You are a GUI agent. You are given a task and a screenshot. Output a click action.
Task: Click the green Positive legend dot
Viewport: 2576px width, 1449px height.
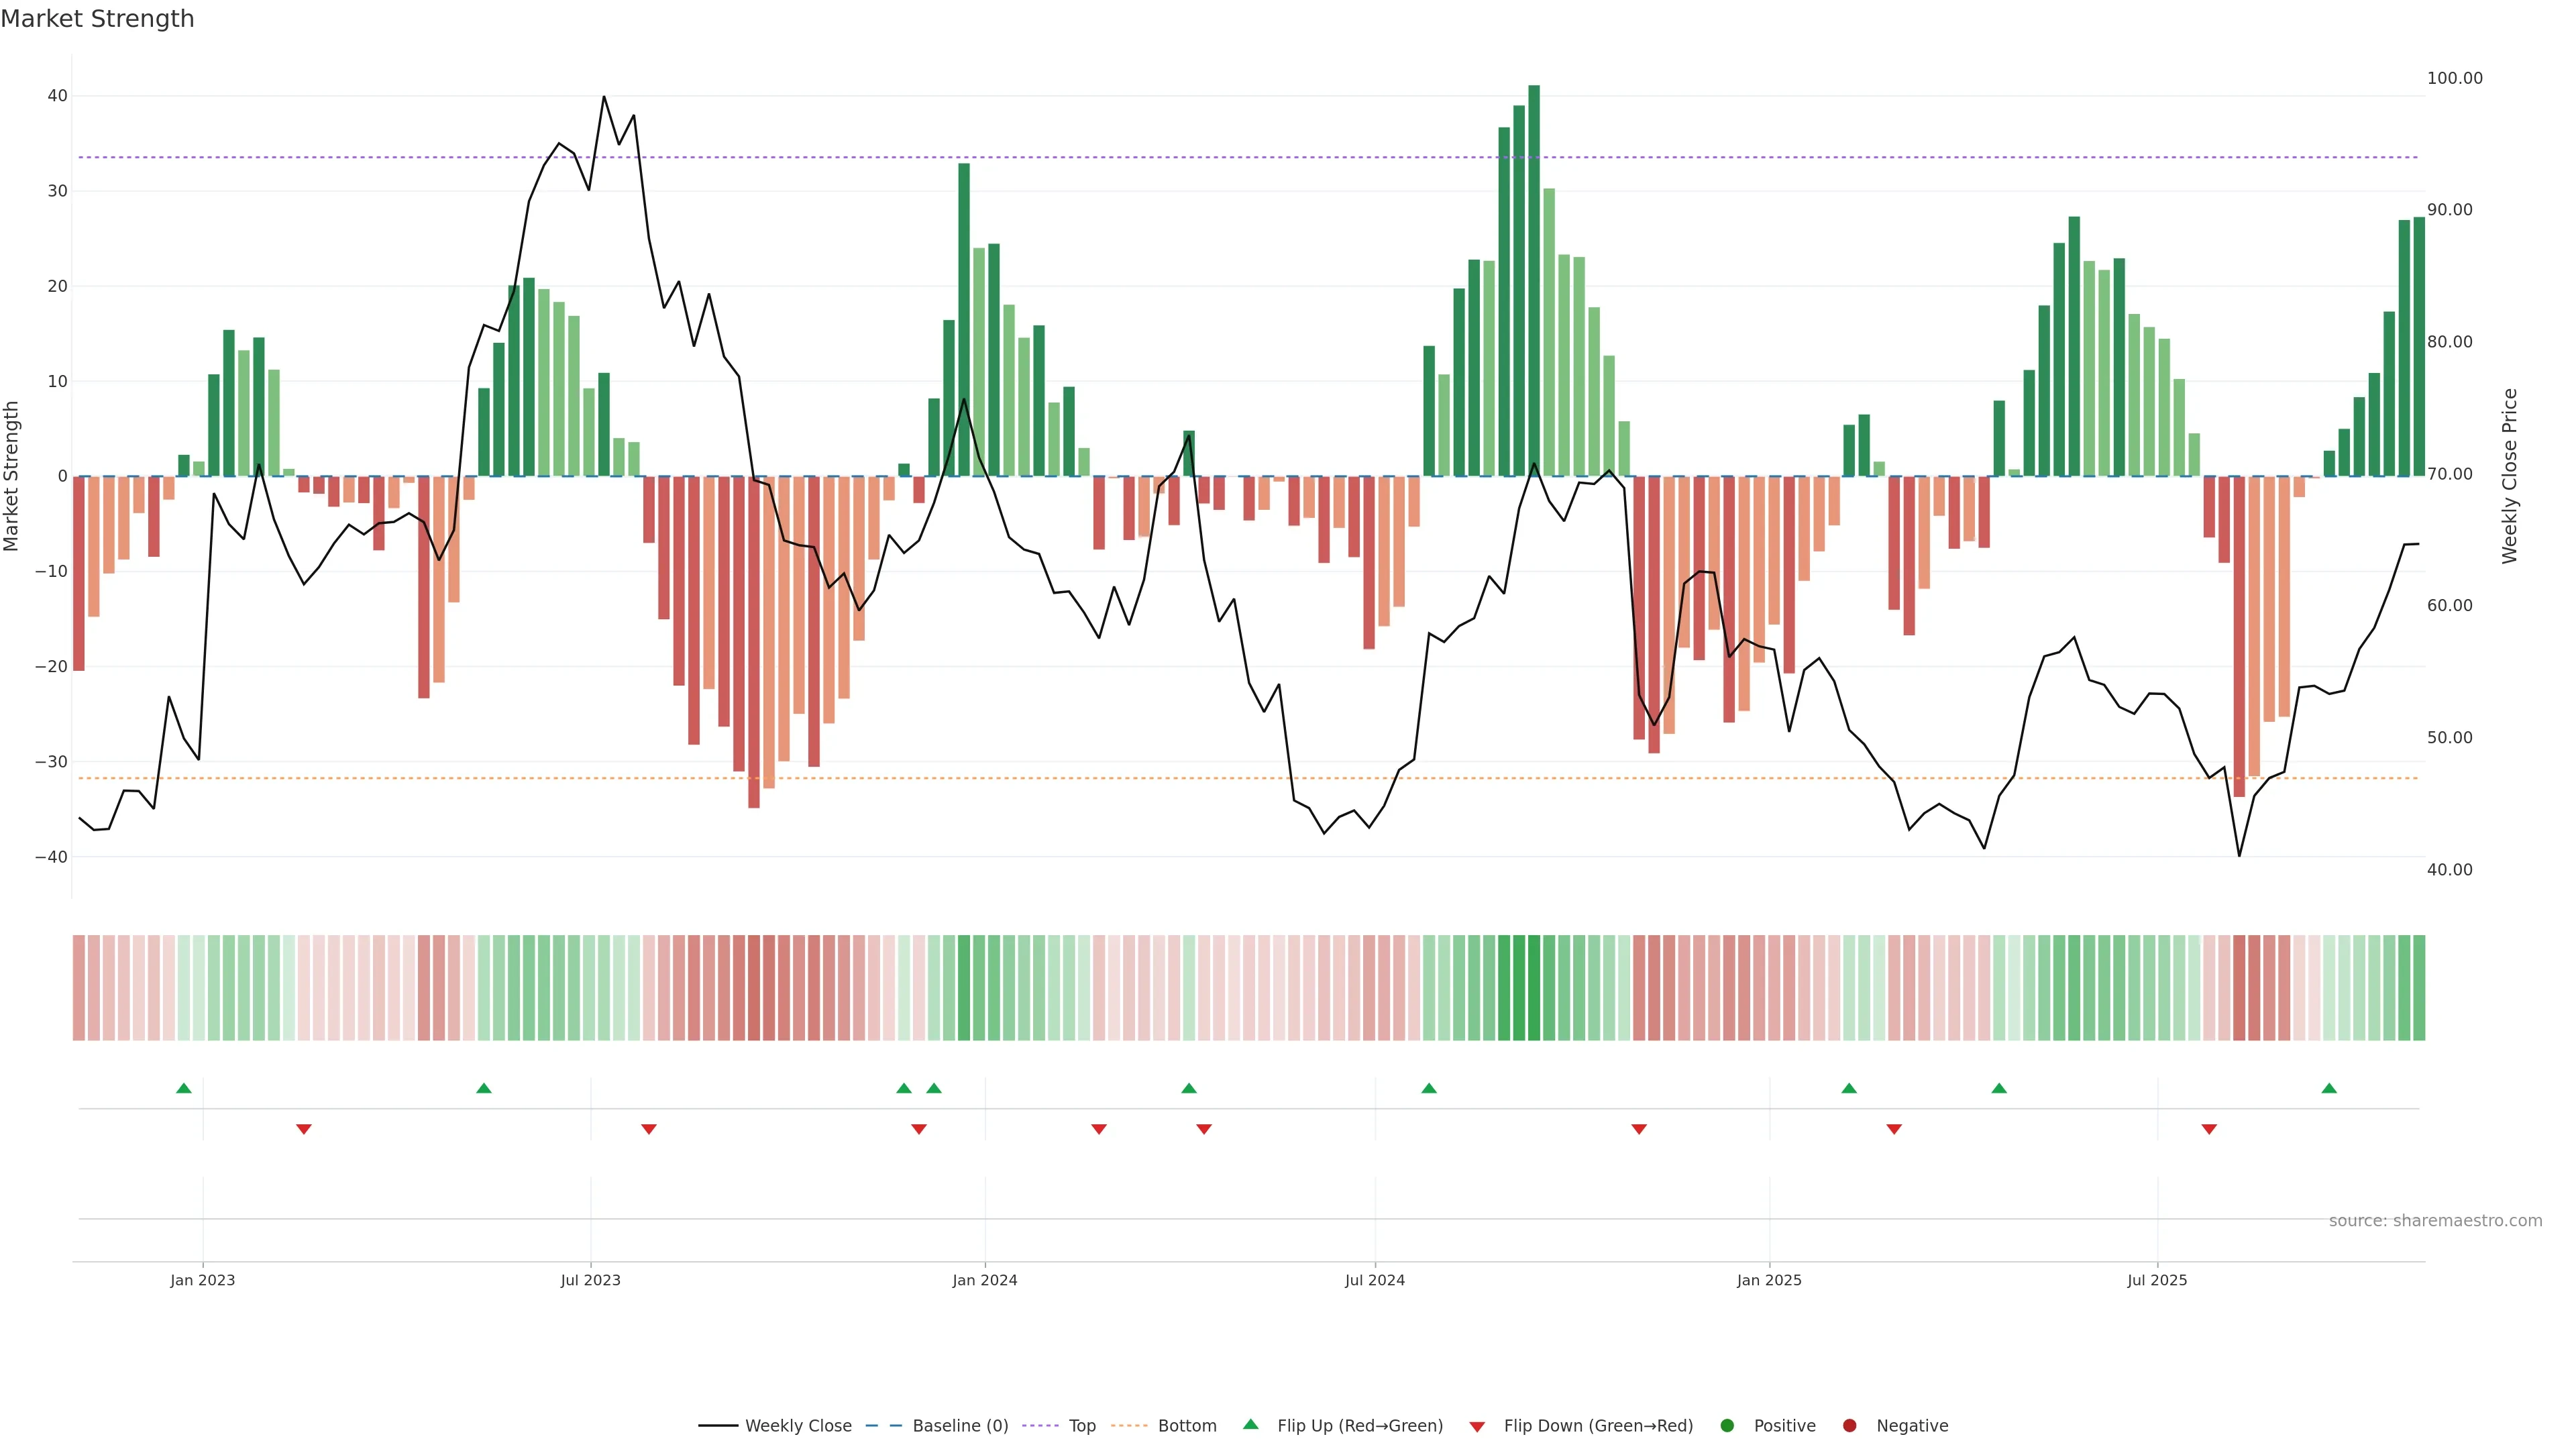[1727, 1425]
